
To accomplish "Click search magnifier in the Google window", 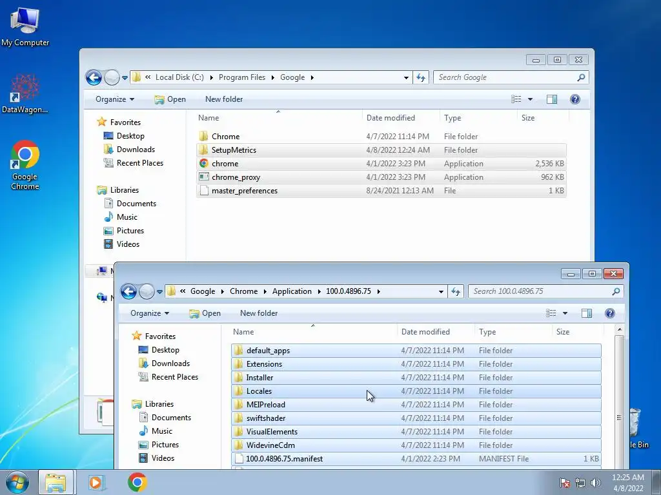I will (x=581, y=77).
